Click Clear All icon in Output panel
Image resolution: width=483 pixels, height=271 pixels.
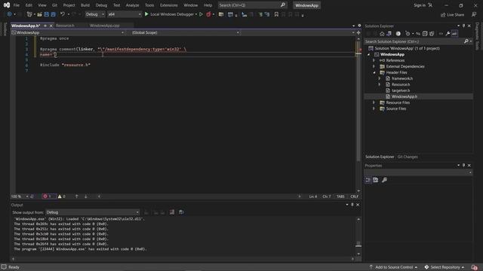pos(172,212)
